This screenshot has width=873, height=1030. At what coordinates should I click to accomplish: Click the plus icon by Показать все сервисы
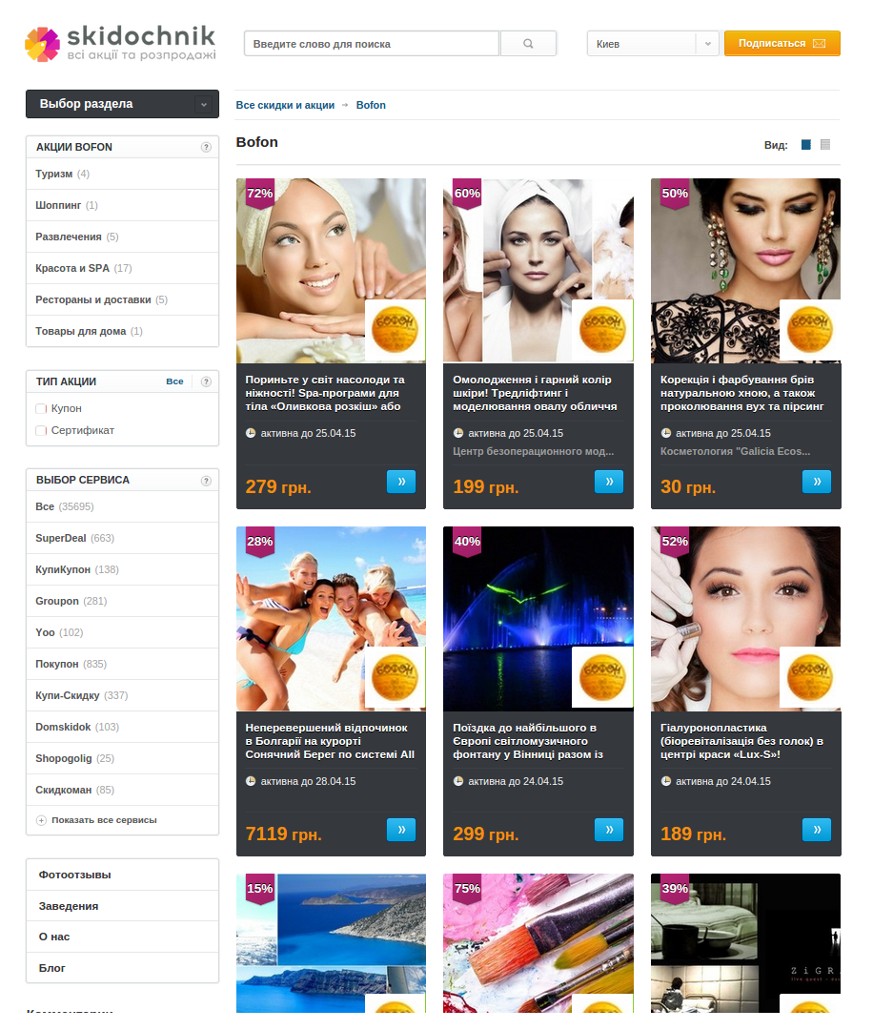(41, 820)
